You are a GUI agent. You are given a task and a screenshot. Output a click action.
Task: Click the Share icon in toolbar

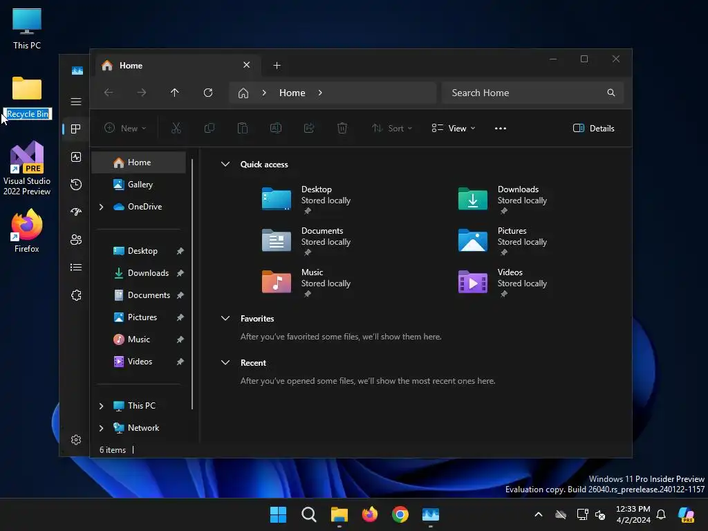coord(309,128)
